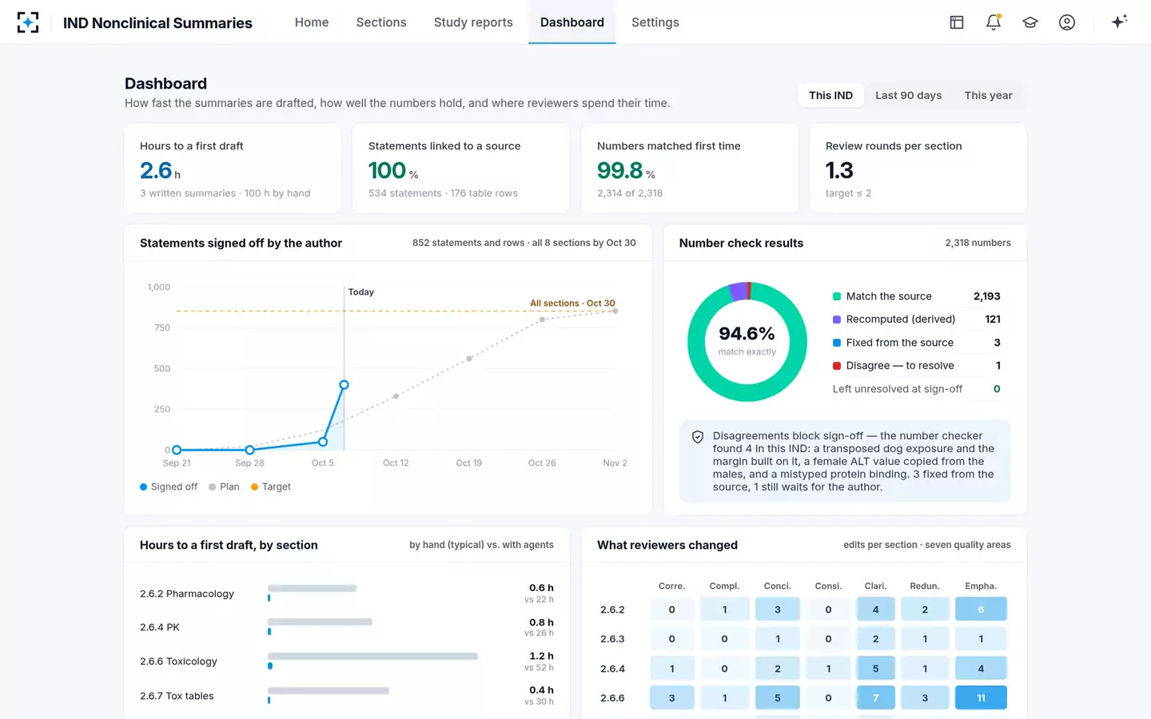Click the 1.2 h Toxicology hours value
The width and height of the screenshot is (1151, 719).
(541, 656)
